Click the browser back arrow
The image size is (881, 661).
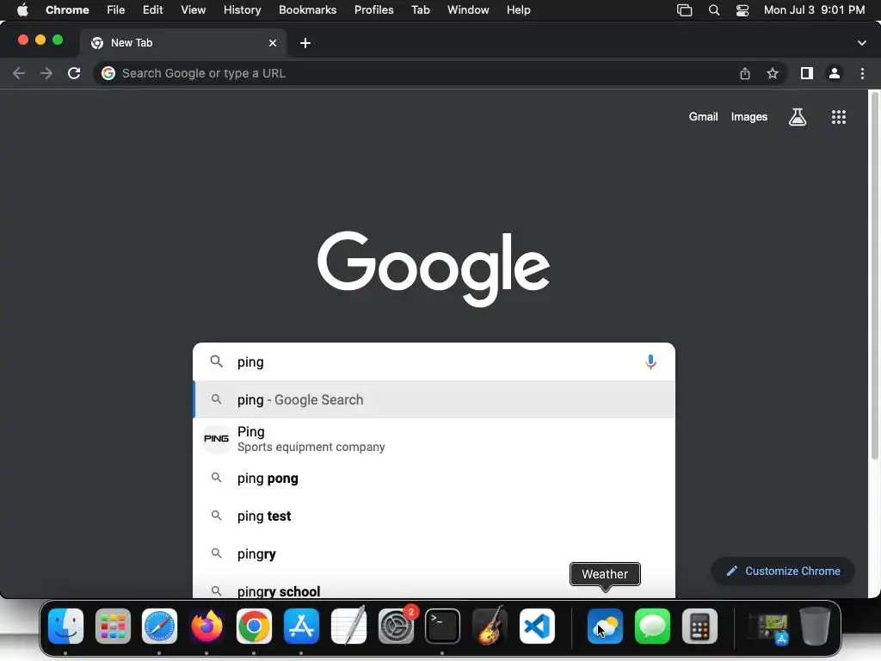pyautogui.click(x=19, y=73)
